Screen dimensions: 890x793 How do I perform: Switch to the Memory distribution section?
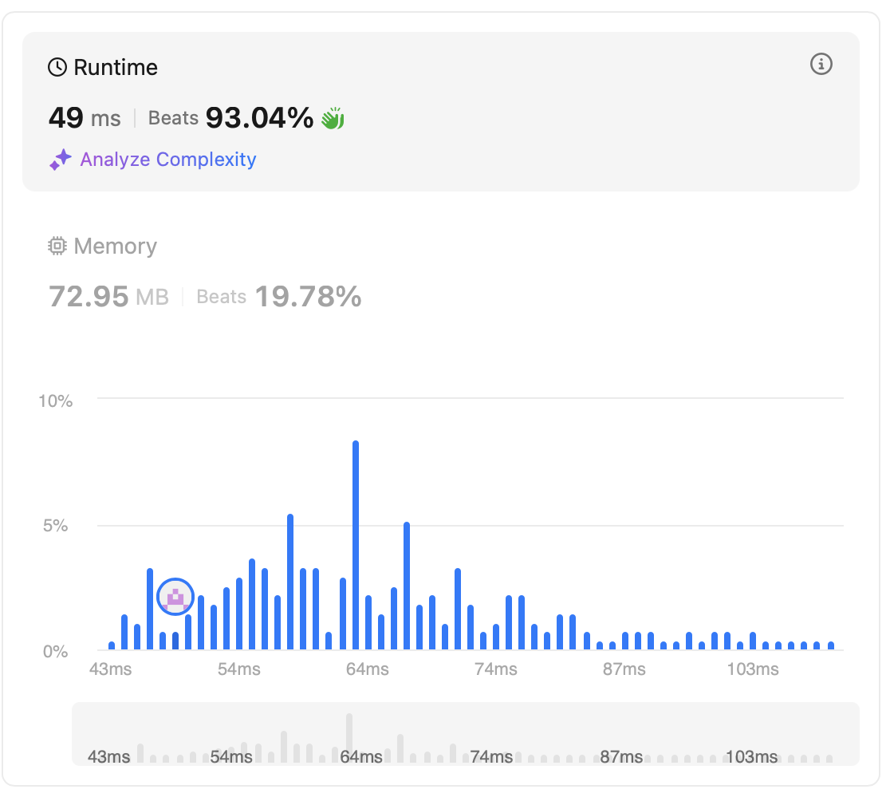coord(115,247)
